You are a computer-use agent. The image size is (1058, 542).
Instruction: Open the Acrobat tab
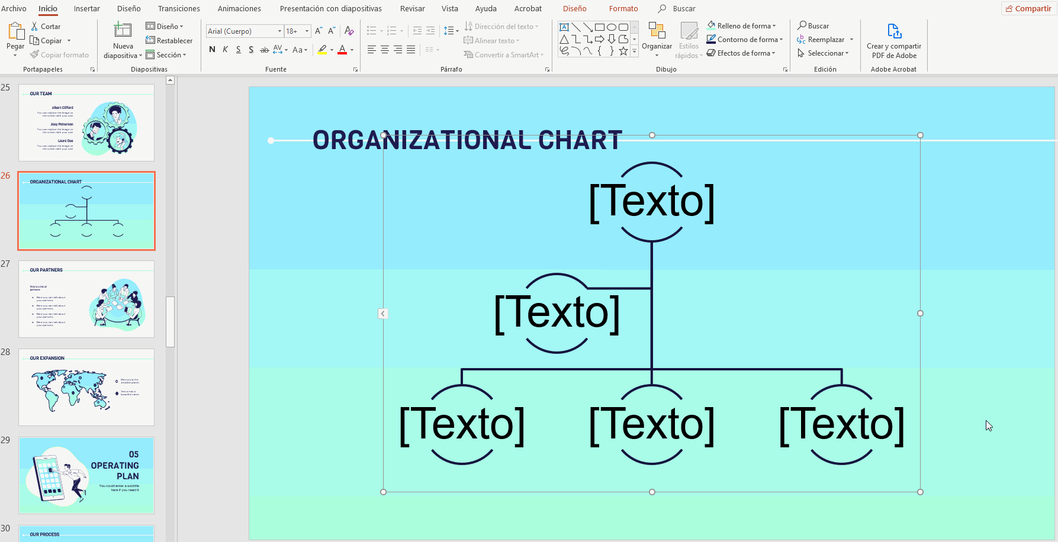(528, 8)
